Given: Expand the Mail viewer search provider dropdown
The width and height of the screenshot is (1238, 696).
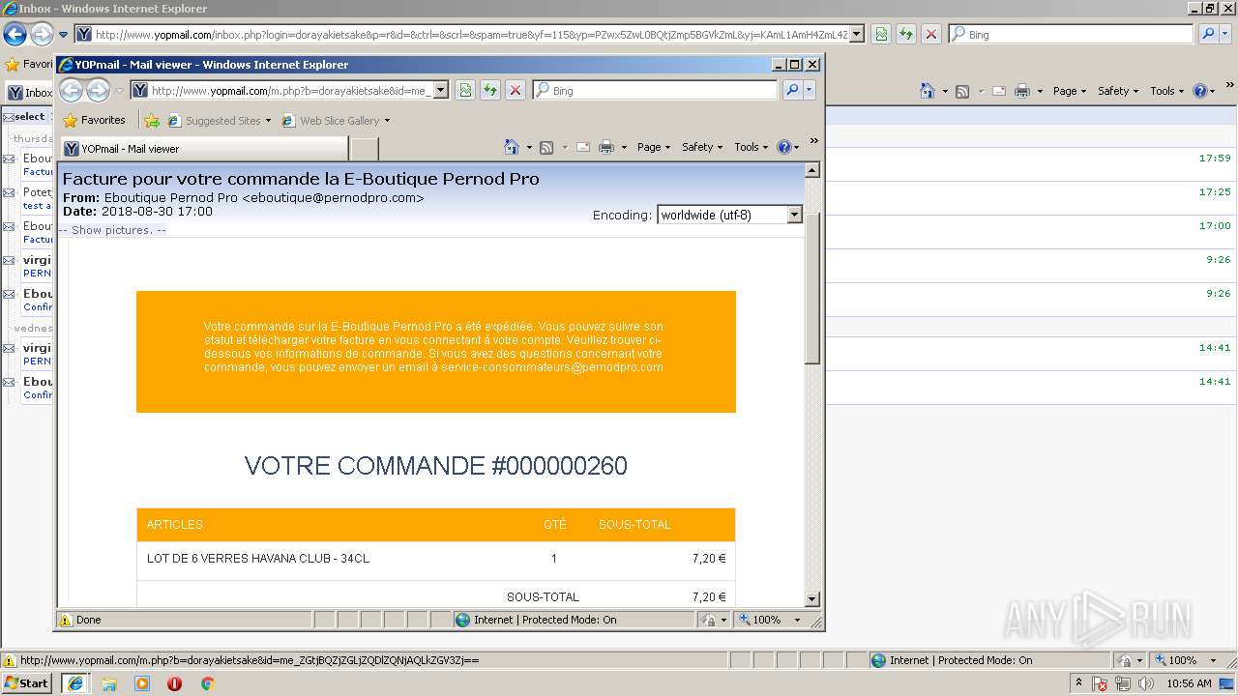Looking at the screenshot, I should click(x=810, y=90).
